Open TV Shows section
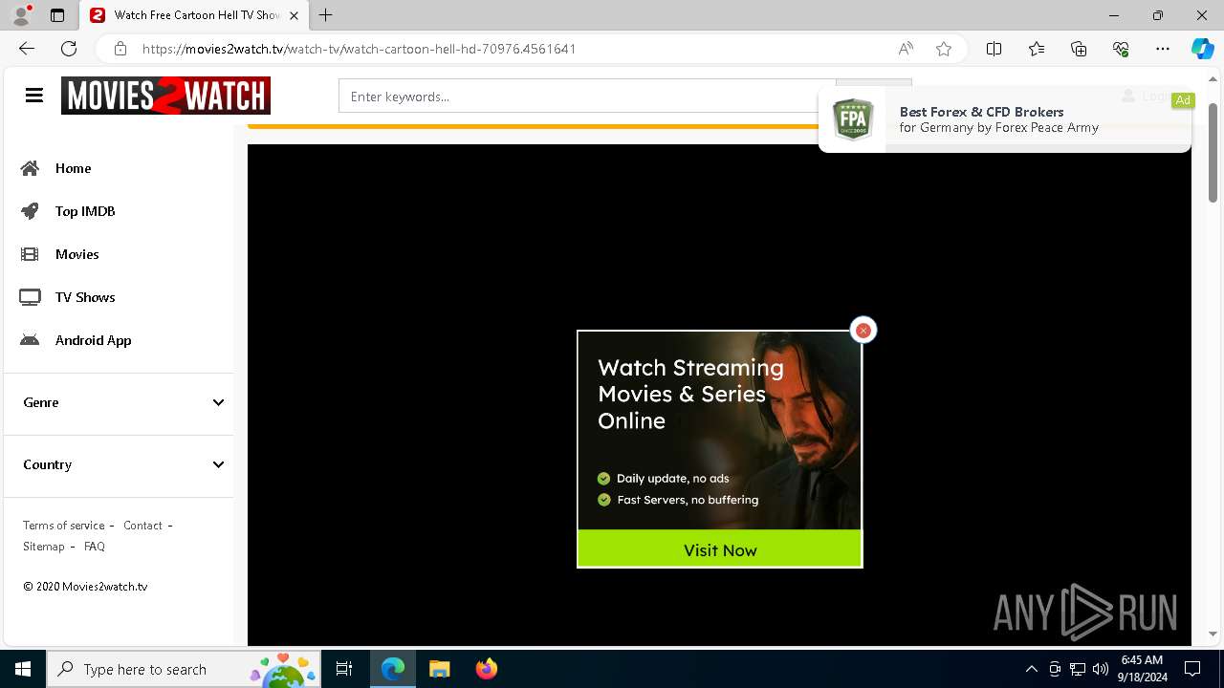The image size is (1224, 688). tap(85, 297)
